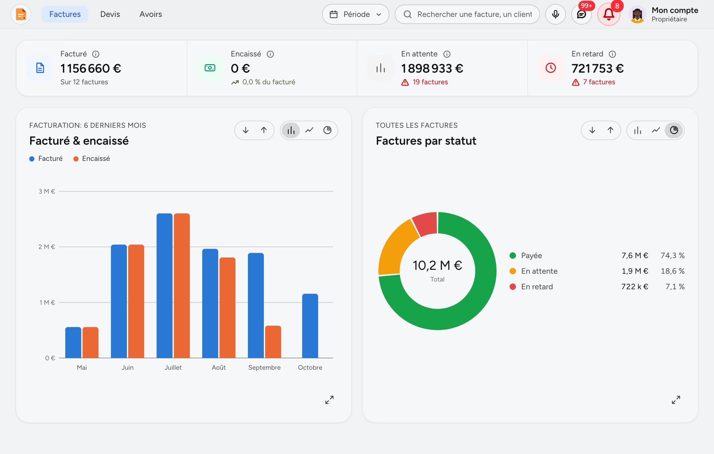
Task: Click the blue document icon in Facturé card
Action: pos(40,68)
